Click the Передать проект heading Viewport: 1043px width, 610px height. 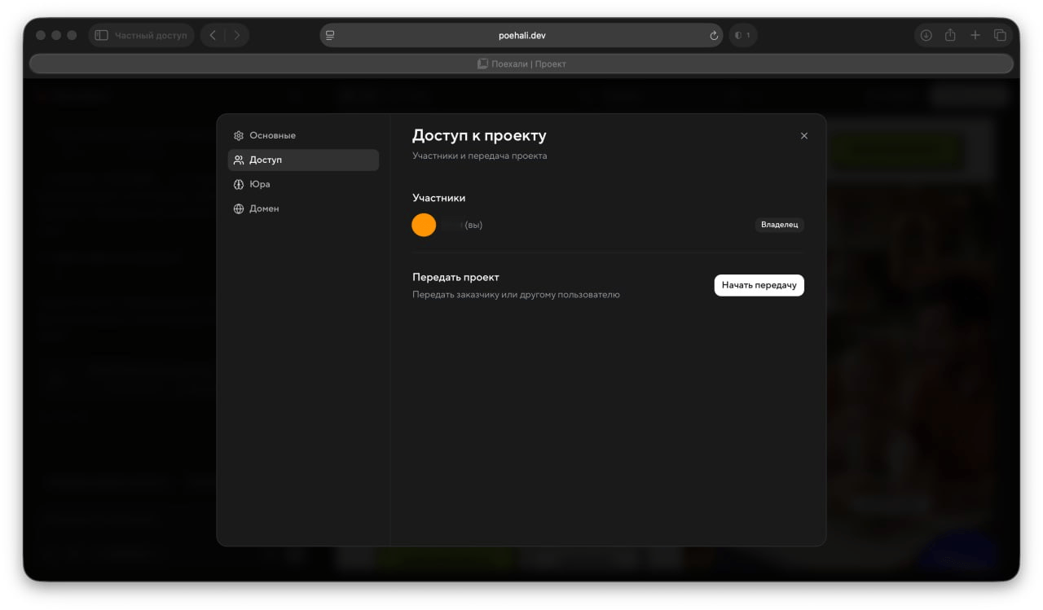click(455, 277)
